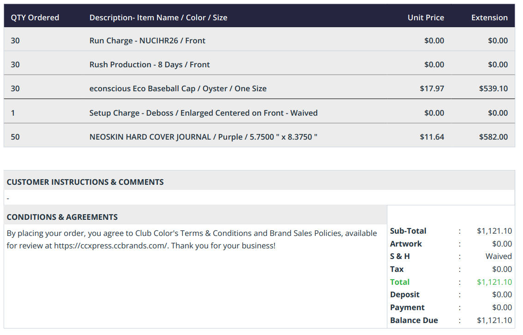Click the $0.00 extension in Setup Charge row
The image size is (523, 335).
pyautogui.click(x=498, y=113)
